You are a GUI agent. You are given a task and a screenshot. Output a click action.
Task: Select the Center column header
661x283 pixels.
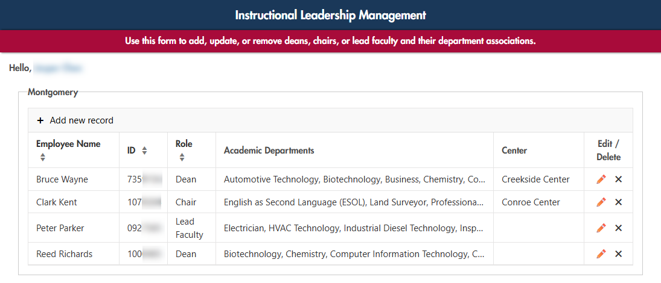[514, 151]
